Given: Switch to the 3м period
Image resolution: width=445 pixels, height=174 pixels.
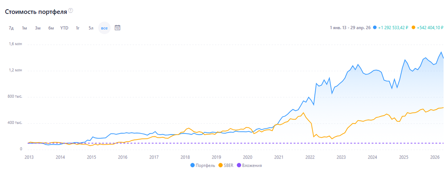Looking at the screenshot, I should [37, 28].
